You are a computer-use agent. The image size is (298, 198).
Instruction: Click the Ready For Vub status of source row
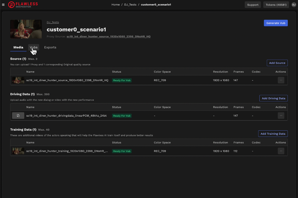coord(122,80)
